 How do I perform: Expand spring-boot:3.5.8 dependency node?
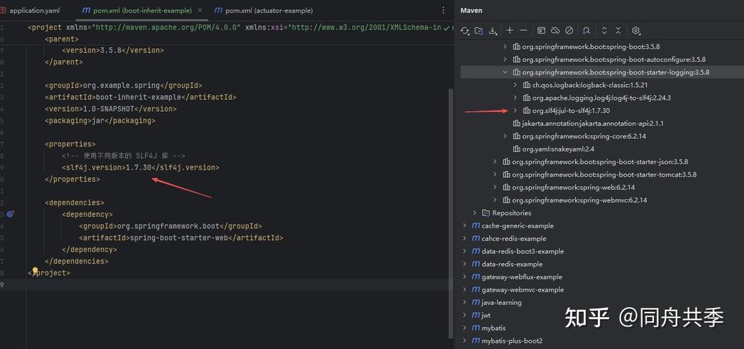click(505, 47)
